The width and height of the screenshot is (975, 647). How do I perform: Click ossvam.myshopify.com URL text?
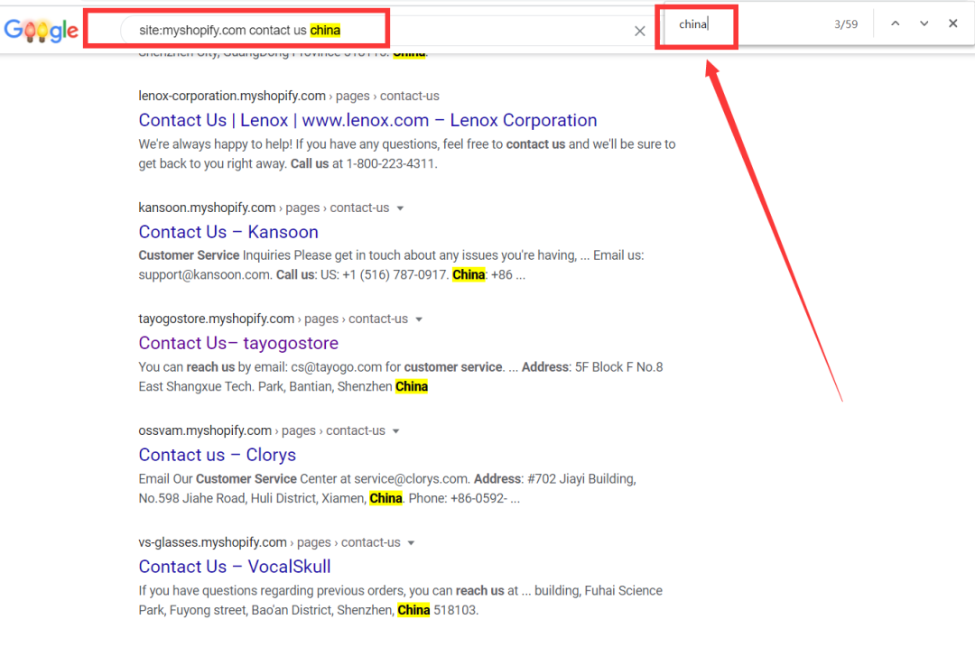[205, 430]
